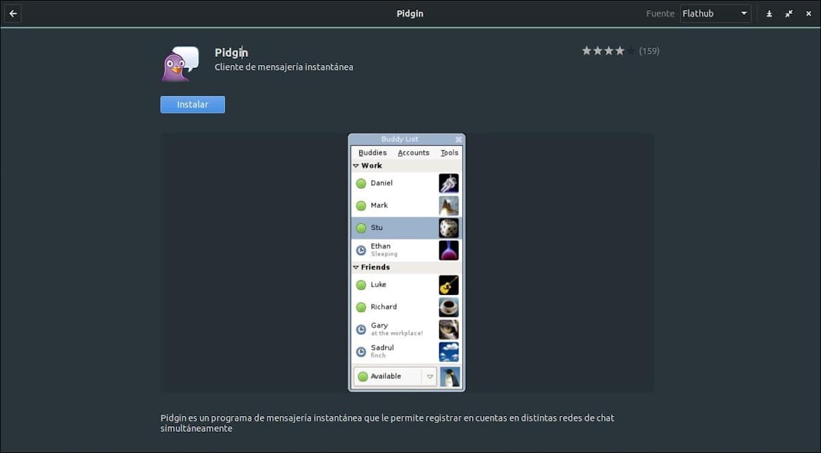Screen dimensions: 821x453
Task: Click Gary's away clock icon
Action: click(361, 330)
